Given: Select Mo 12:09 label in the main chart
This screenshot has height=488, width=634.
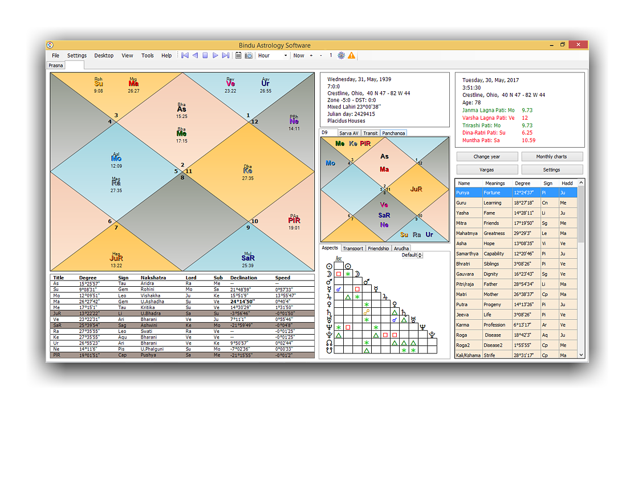Looking at the screenshot, I should pyautogui.click(x=116, y=158).
